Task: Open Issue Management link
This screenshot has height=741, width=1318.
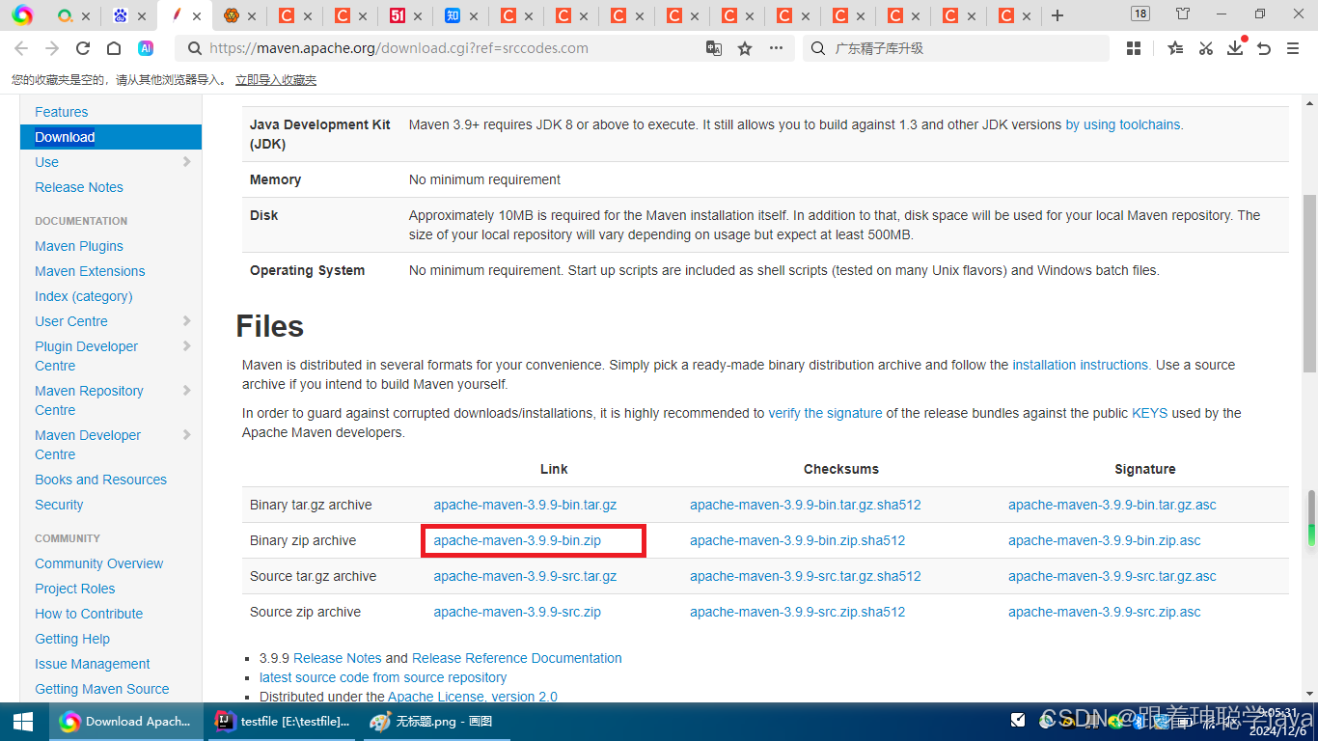Action: [93, 664]
